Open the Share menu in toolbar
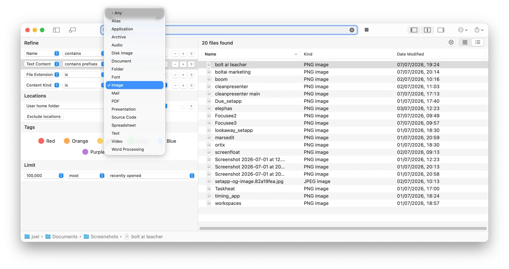 (479, 30)
